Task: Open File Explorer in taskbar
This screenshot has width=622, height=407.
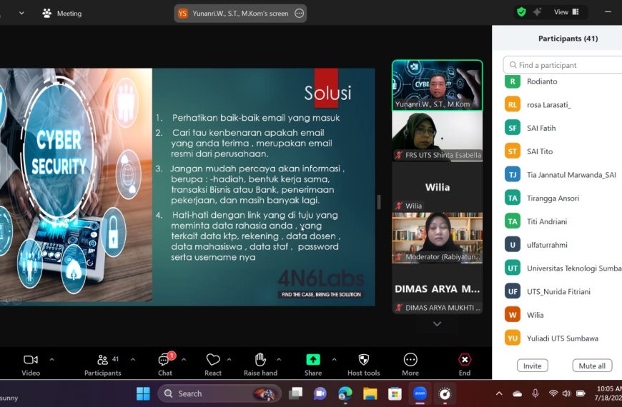Action: [370, 393]
